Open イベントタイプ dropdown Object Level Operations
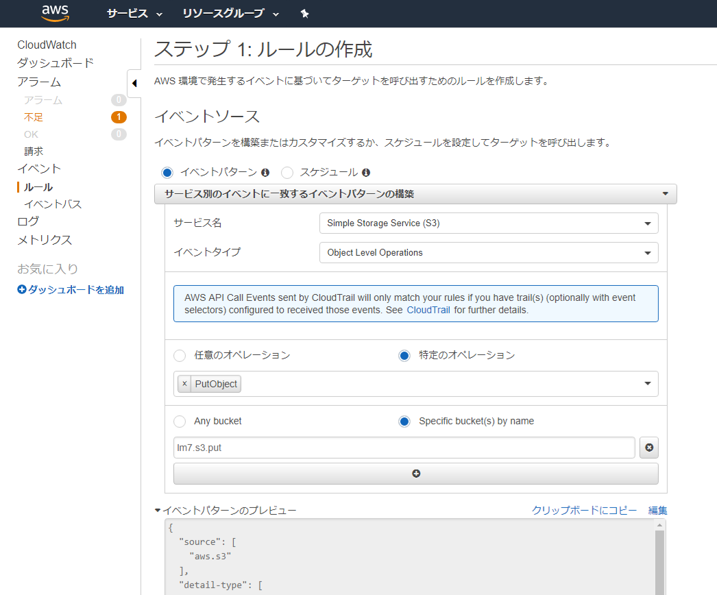This screenshot has width=717, height=595. point(489,252)
